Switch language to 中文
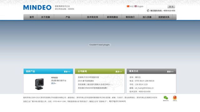Screen dimensions: 200x112 [132, 7]
